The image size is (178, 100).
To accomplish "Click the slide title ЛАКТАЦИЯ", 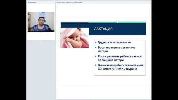I will point(103,29).
